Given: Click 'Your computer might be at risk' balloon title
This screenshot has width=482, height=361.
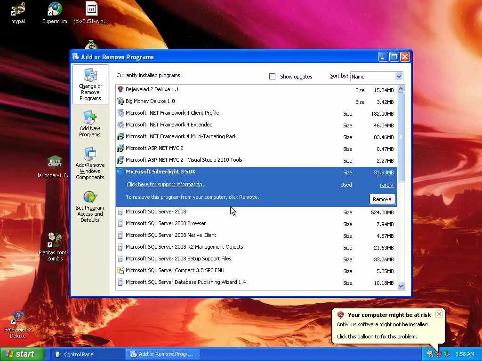Looking at the screenshot, I should [389, 315].
